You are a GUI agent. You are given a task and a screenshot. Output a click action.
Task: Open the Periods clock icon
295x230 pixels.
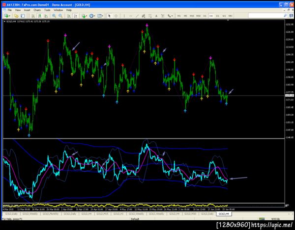tap(91, 16)
